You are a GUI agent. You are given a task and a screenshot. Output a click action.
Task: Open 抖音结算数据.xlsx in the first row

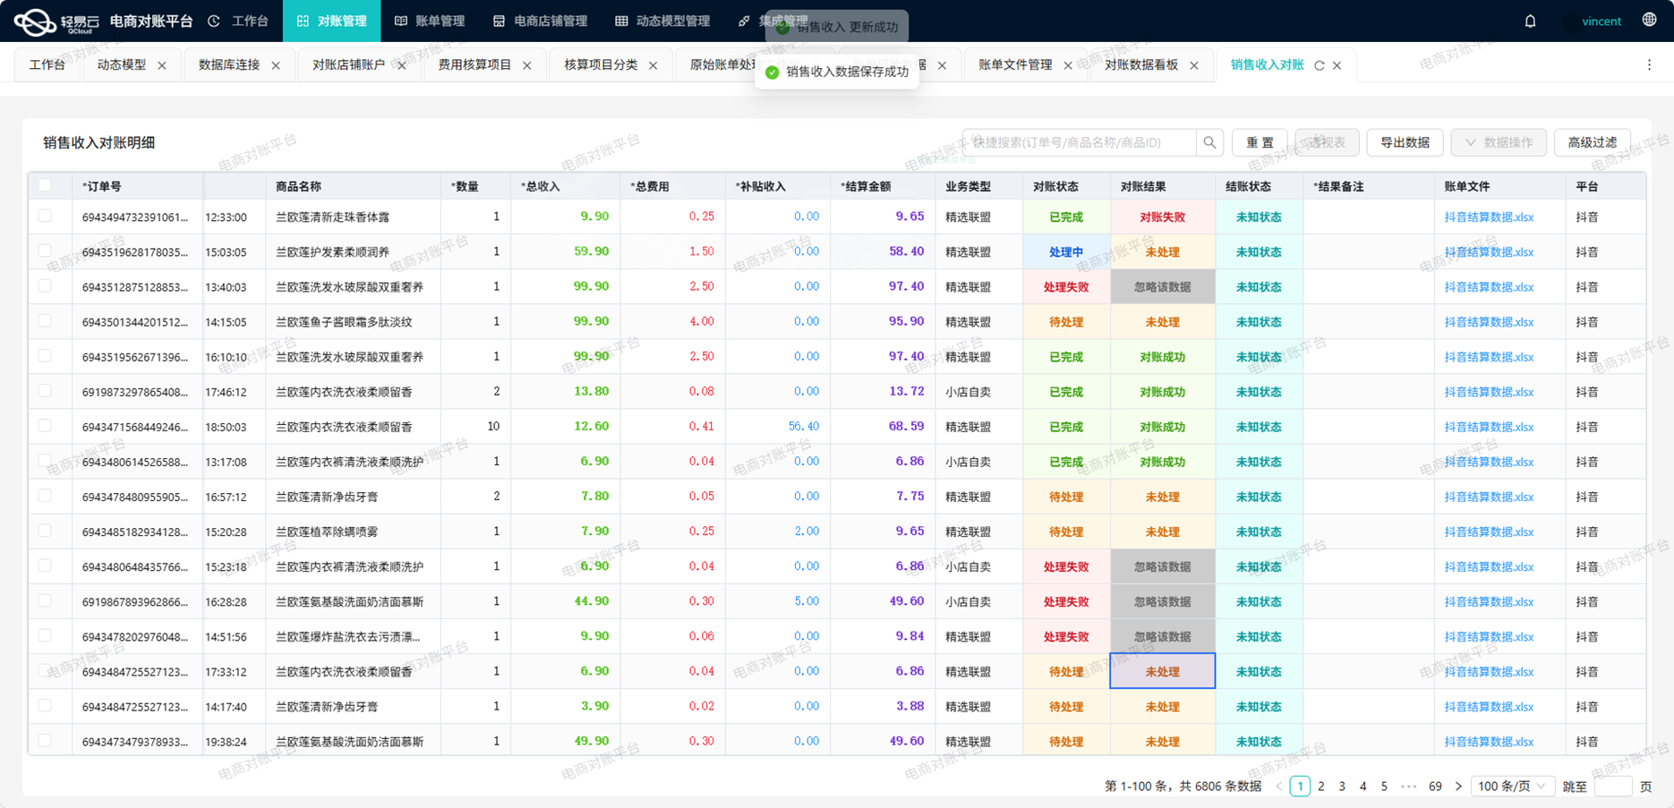pos(1489,217)
